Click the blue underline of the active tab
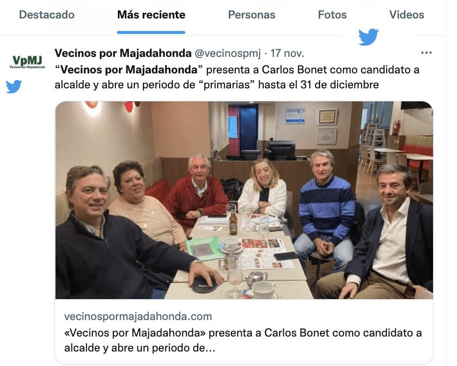Image resolution: width=457 pixels, height=366 pixels. click(x=151, y=32)
